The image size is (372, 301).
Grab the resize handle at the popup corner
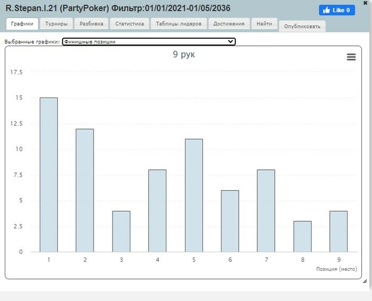pyautogui.click(x=365, y=281)
